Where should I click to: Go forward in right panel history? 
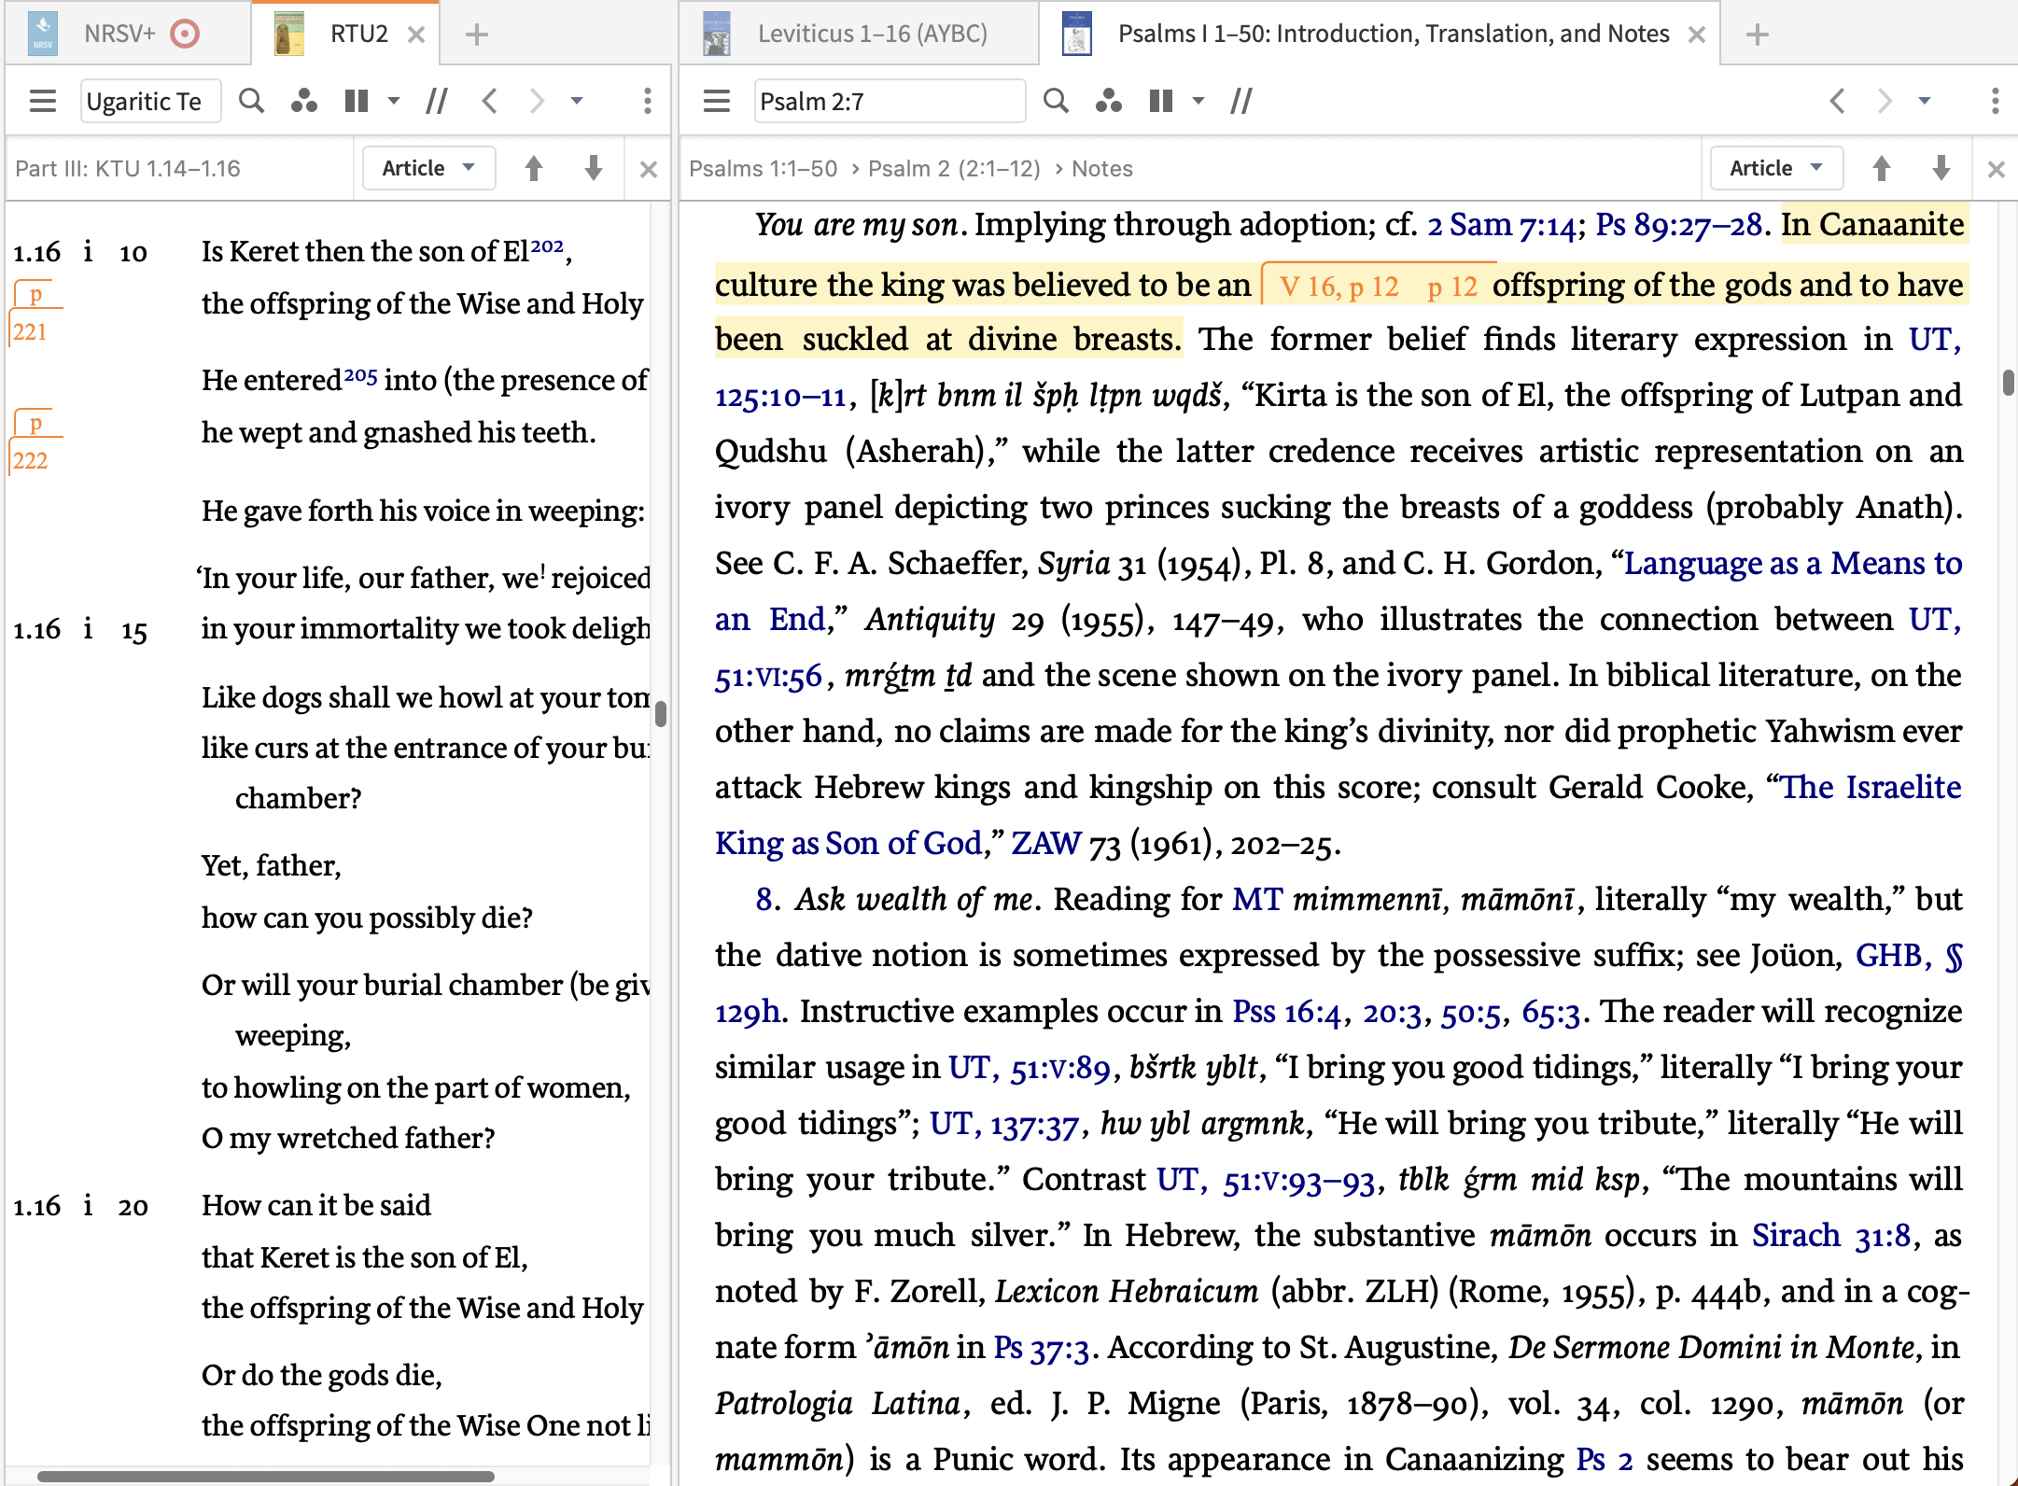tap(1885, 101)
